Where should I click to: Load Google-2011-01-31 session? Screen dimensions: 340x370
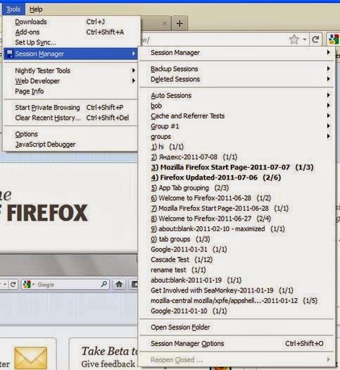tap(237, 249)
